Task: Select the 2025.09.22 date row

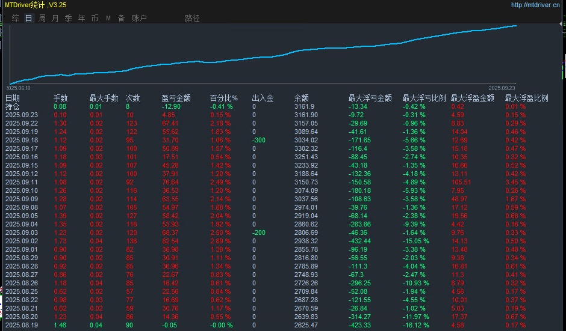Action: tap(22, 123)
